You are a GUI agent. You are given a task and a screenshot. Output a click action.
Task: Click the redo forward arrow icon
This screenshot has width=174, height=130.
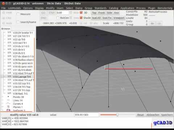(x=159, y=23)
